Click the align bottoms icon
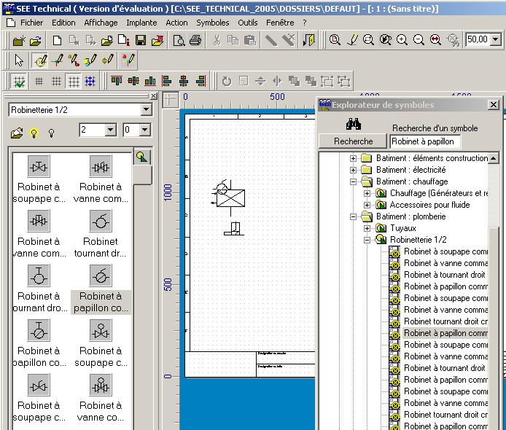The height and width of the screenshot is (430, 506). (150, 81)
